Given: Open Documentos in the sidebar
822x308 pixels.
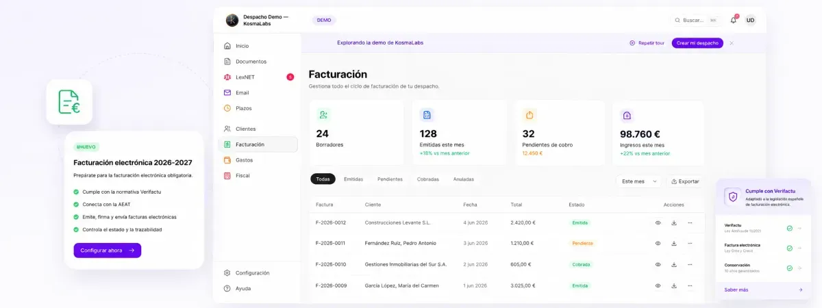Looking at the screenshot, I should point(258,62).
